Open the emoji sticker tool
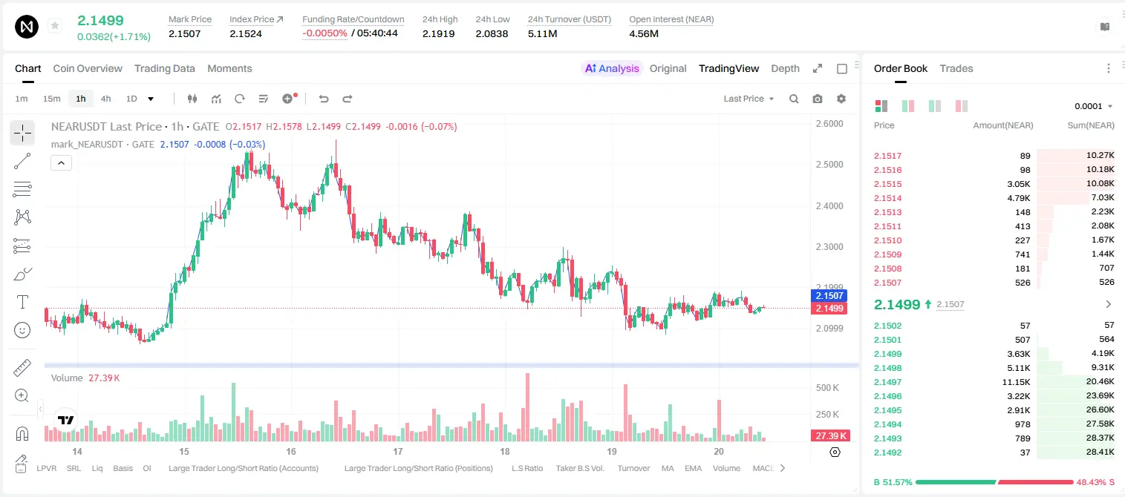Viewport: 1125px width, 497px height. (22, 330)
